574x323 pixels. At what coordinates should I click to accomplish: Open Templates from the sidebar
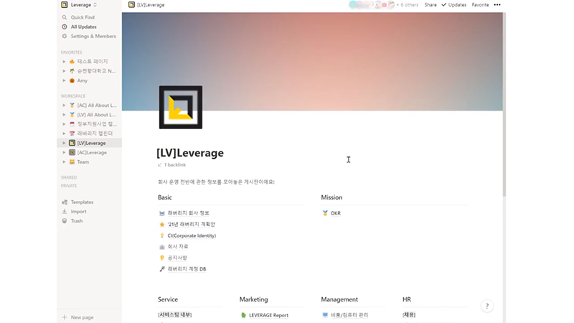pyautogui.click(x=82, y=202)
